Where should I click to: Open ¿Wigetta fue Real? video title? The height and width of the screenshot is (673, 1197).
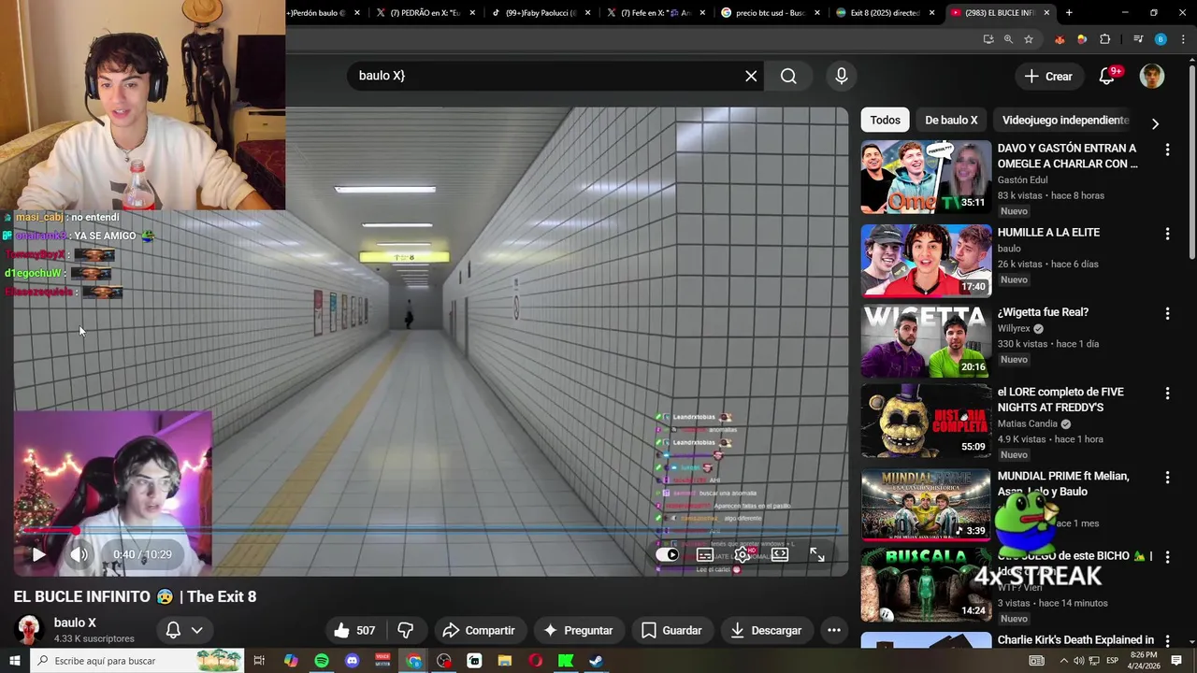pyautogui.click(x=1043, y=312)
